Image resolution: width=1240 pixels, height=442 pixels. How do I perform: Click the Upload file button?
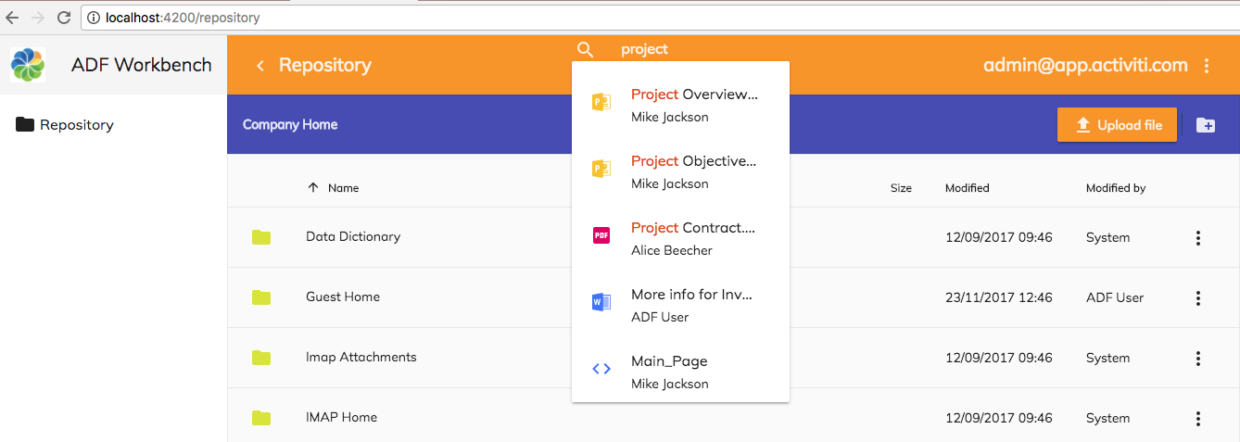(1117, 125)
